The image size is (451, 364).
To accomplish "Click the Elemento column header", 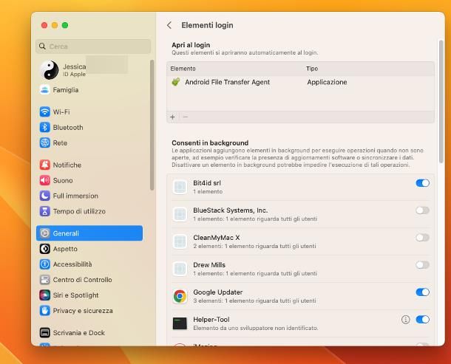I will [183, 69].
